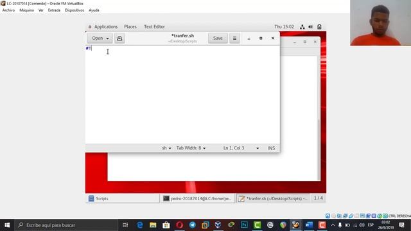This screenshot has width=411, height=231.
Task: Open the Tab Width dropdown
Action: coord(191,148)
